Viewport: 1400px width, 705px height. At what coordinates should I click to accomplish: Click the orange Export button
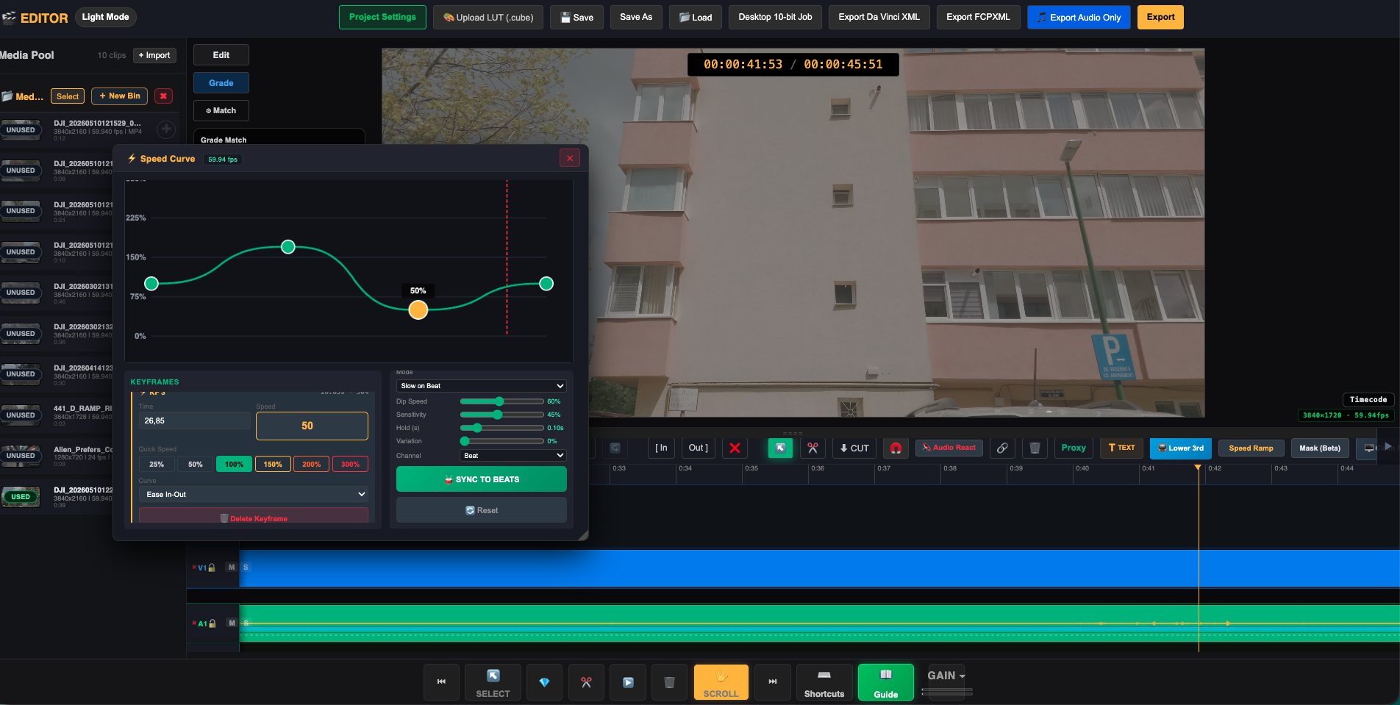[x=1160, y=17]
